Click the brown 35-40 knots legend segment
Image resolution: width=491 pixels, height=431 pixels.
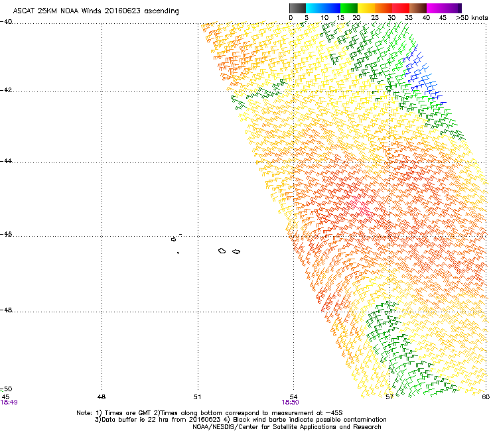pyautogui.click(x=418, y=8)
